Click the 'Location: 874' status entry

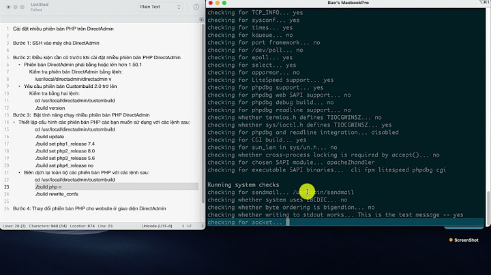click(x=82, y=226)
